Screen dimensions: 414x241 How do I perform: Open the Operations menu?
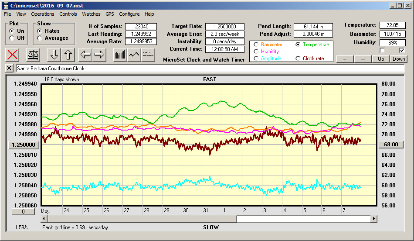point(43,14)
